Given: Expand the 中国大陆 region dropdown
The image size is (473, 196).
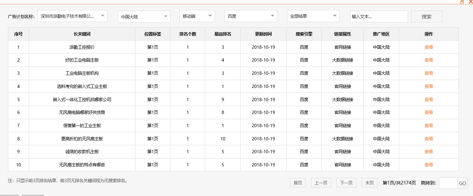Looking at the screenshot, I should [x=144, y=16].
